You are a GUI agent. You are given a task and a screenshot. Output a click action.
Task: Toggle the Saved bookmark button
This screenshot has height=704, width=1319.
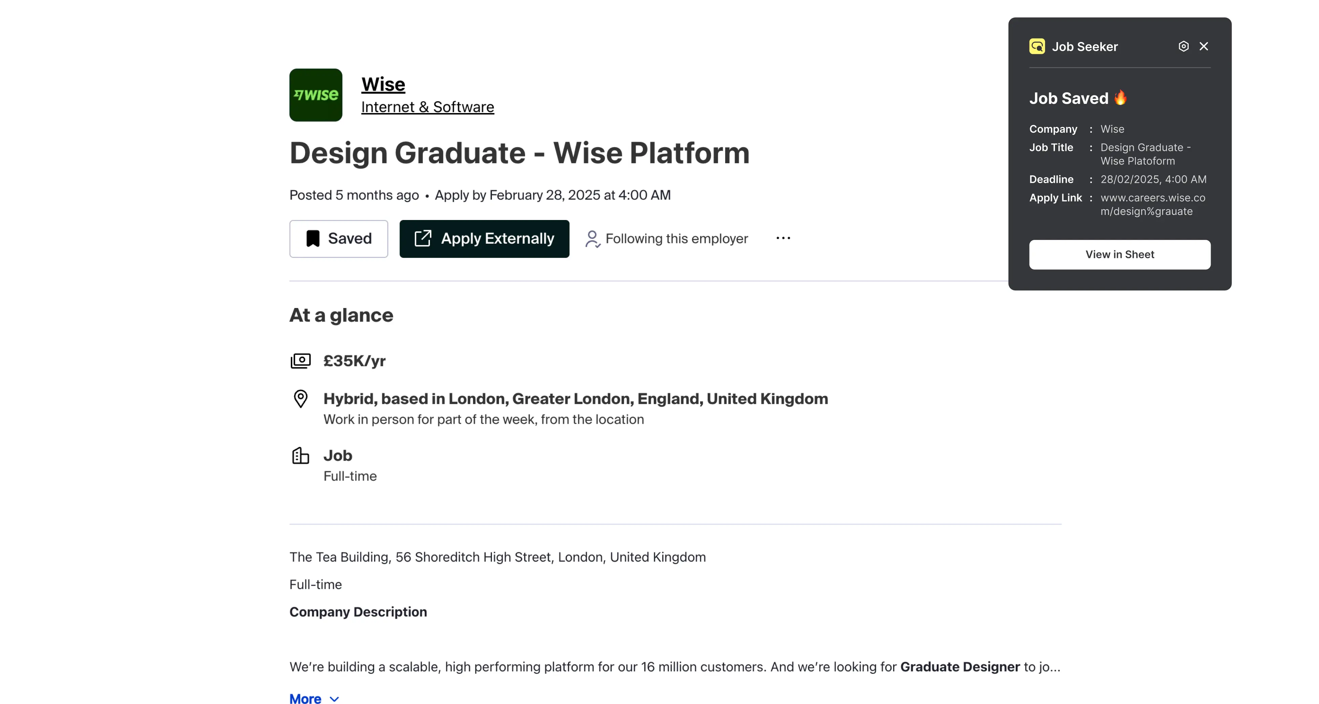pos(339,239)
